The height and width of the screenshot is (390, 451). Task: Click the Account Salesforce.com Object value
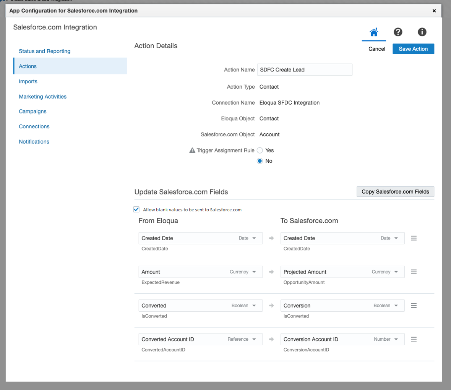click(x=269, y=134)
